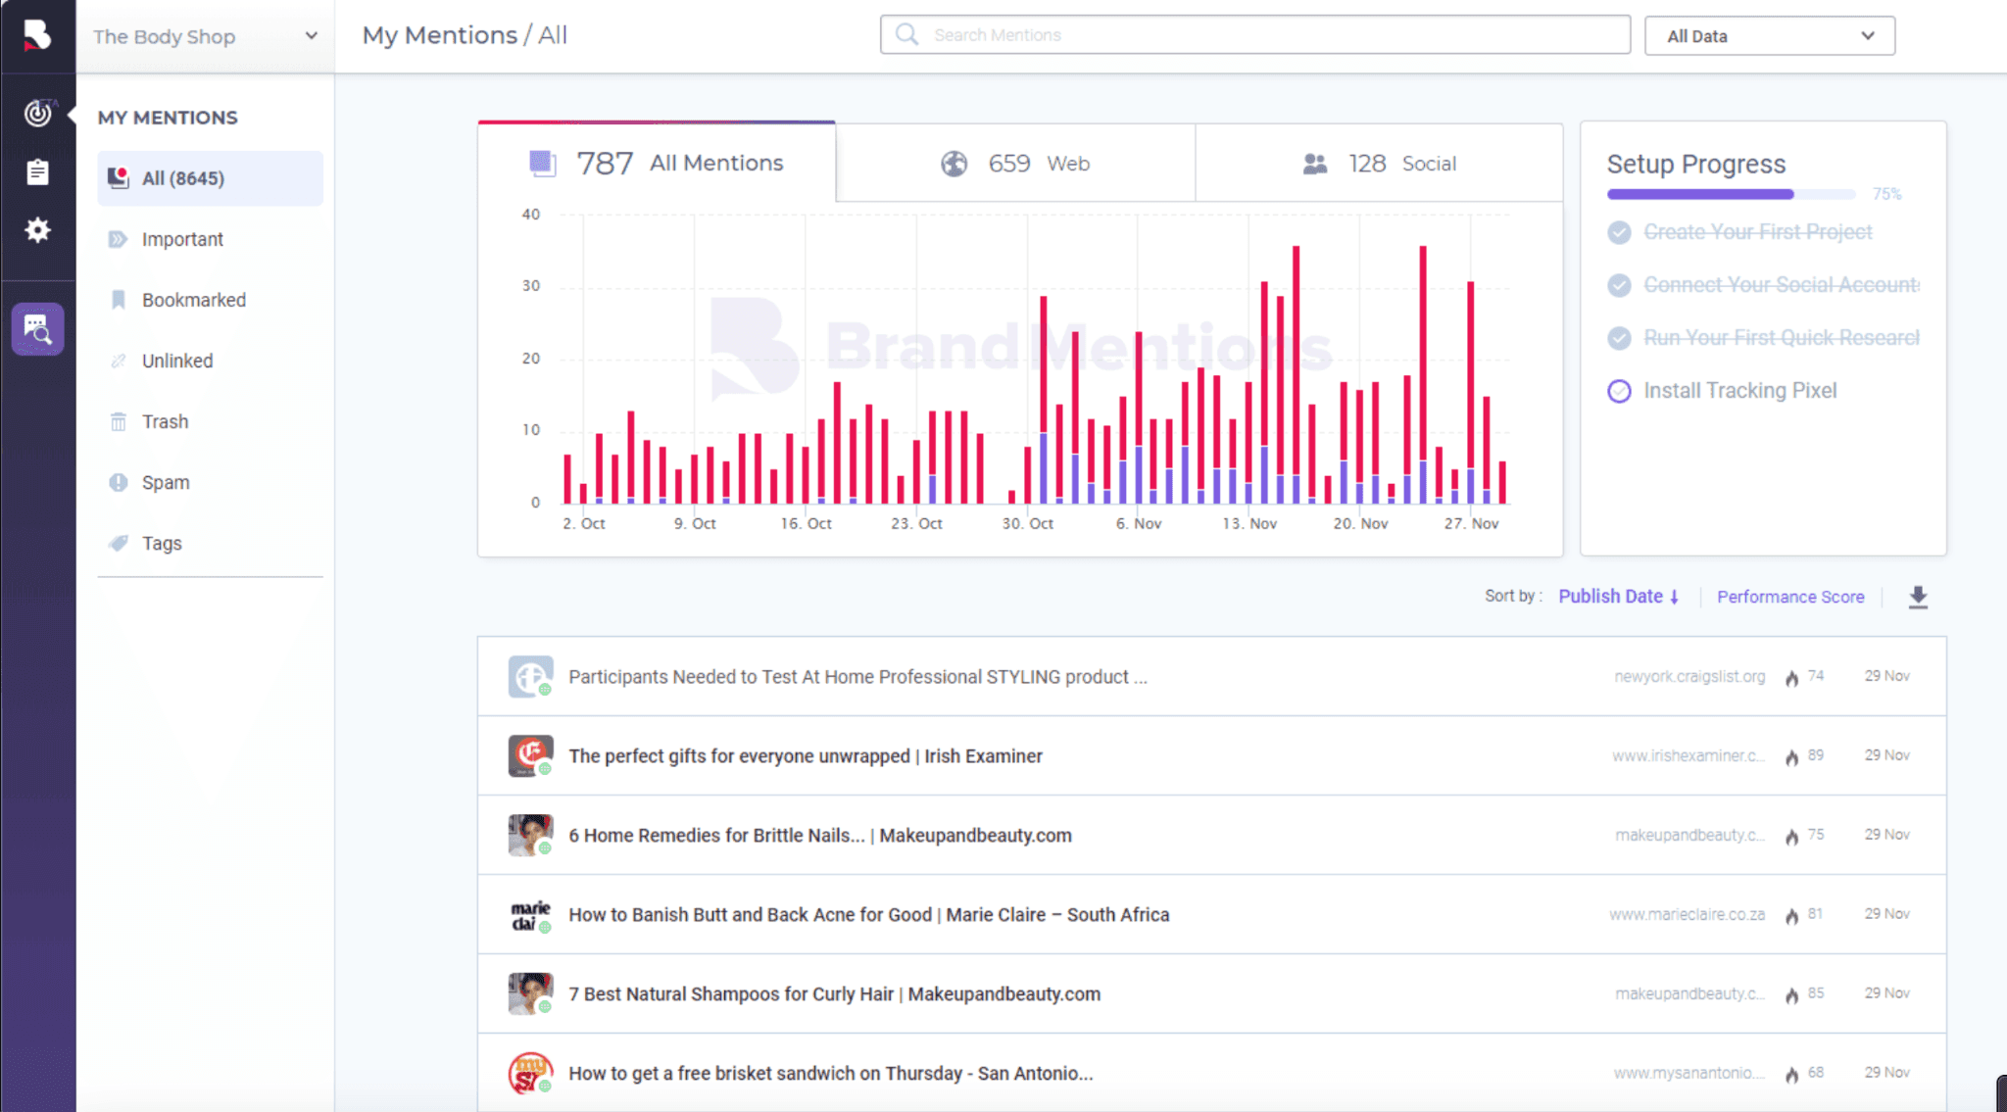Sort mentions by Publish Date
Image resolution: width=2007 pixels, height=1112 pixels.
coord(1621,596)
